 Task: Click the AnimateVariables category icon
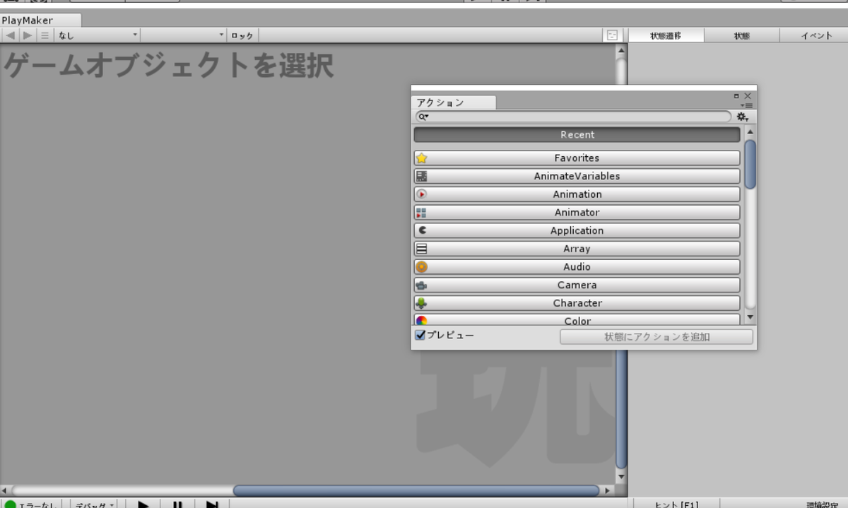(x=422, y=177)
